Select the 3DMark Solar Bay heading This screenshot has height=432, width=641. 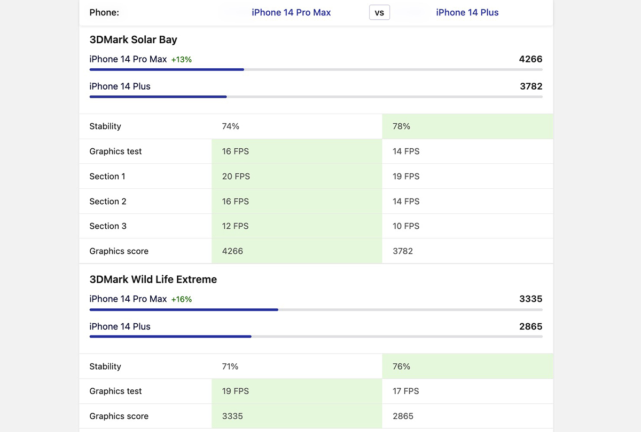click(134, 39)
